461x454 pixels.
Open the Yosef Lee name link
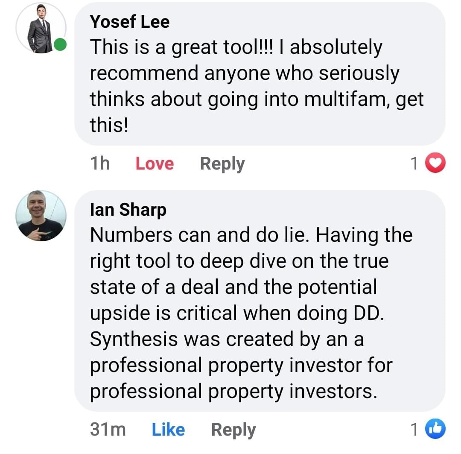click(x=130, y=22)
